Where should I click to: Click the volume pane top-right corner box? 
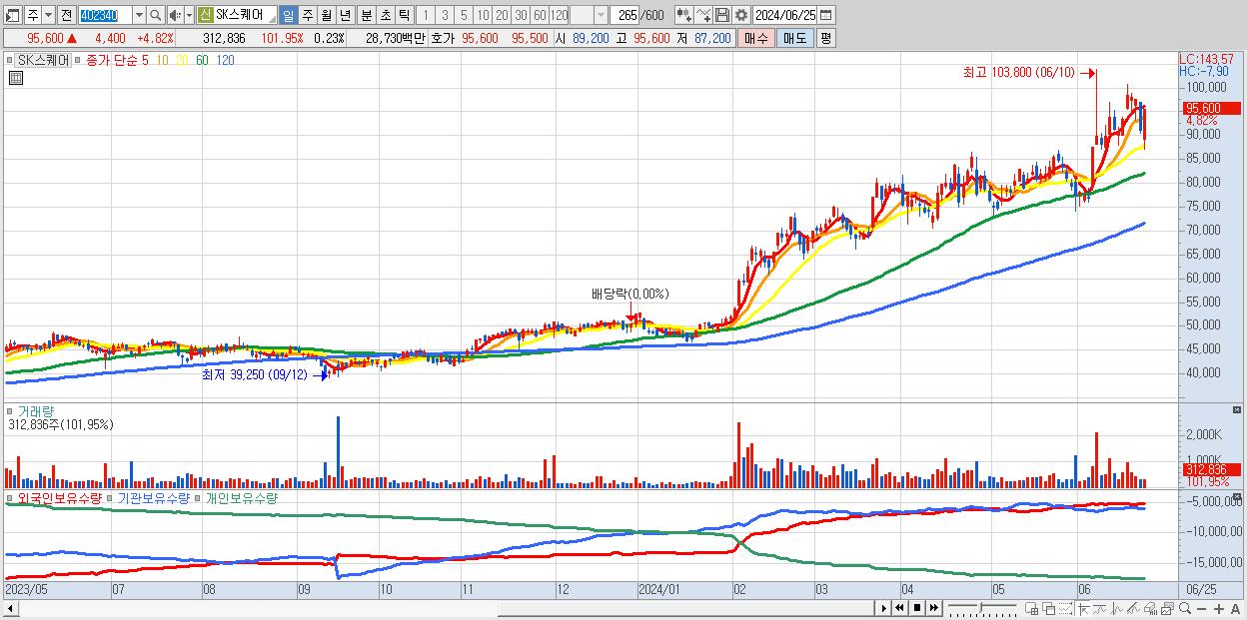(1239, 411)
